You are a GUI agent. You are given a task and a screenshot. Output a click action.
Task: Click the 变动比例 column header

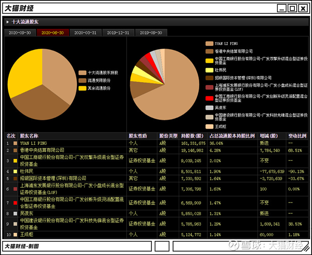(x=297, y=136)
